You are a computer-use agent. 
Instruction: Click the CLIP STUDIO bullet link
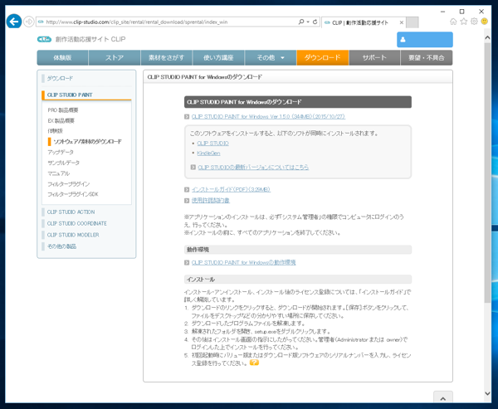click(x=212, y=144)
